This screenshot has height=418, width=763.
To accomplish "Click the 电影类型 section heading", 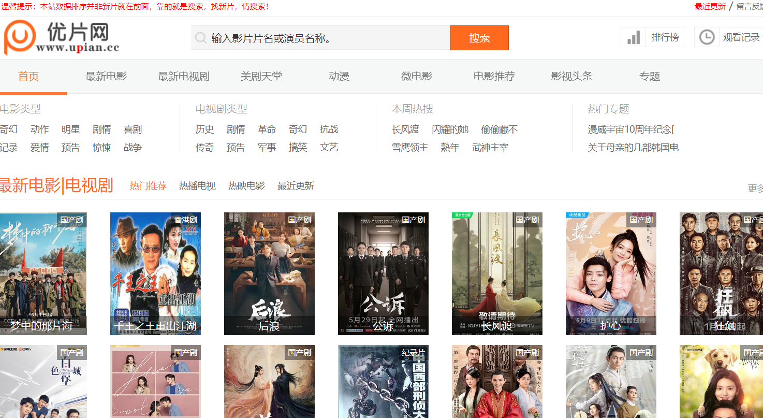I will (x=20, y=109).
